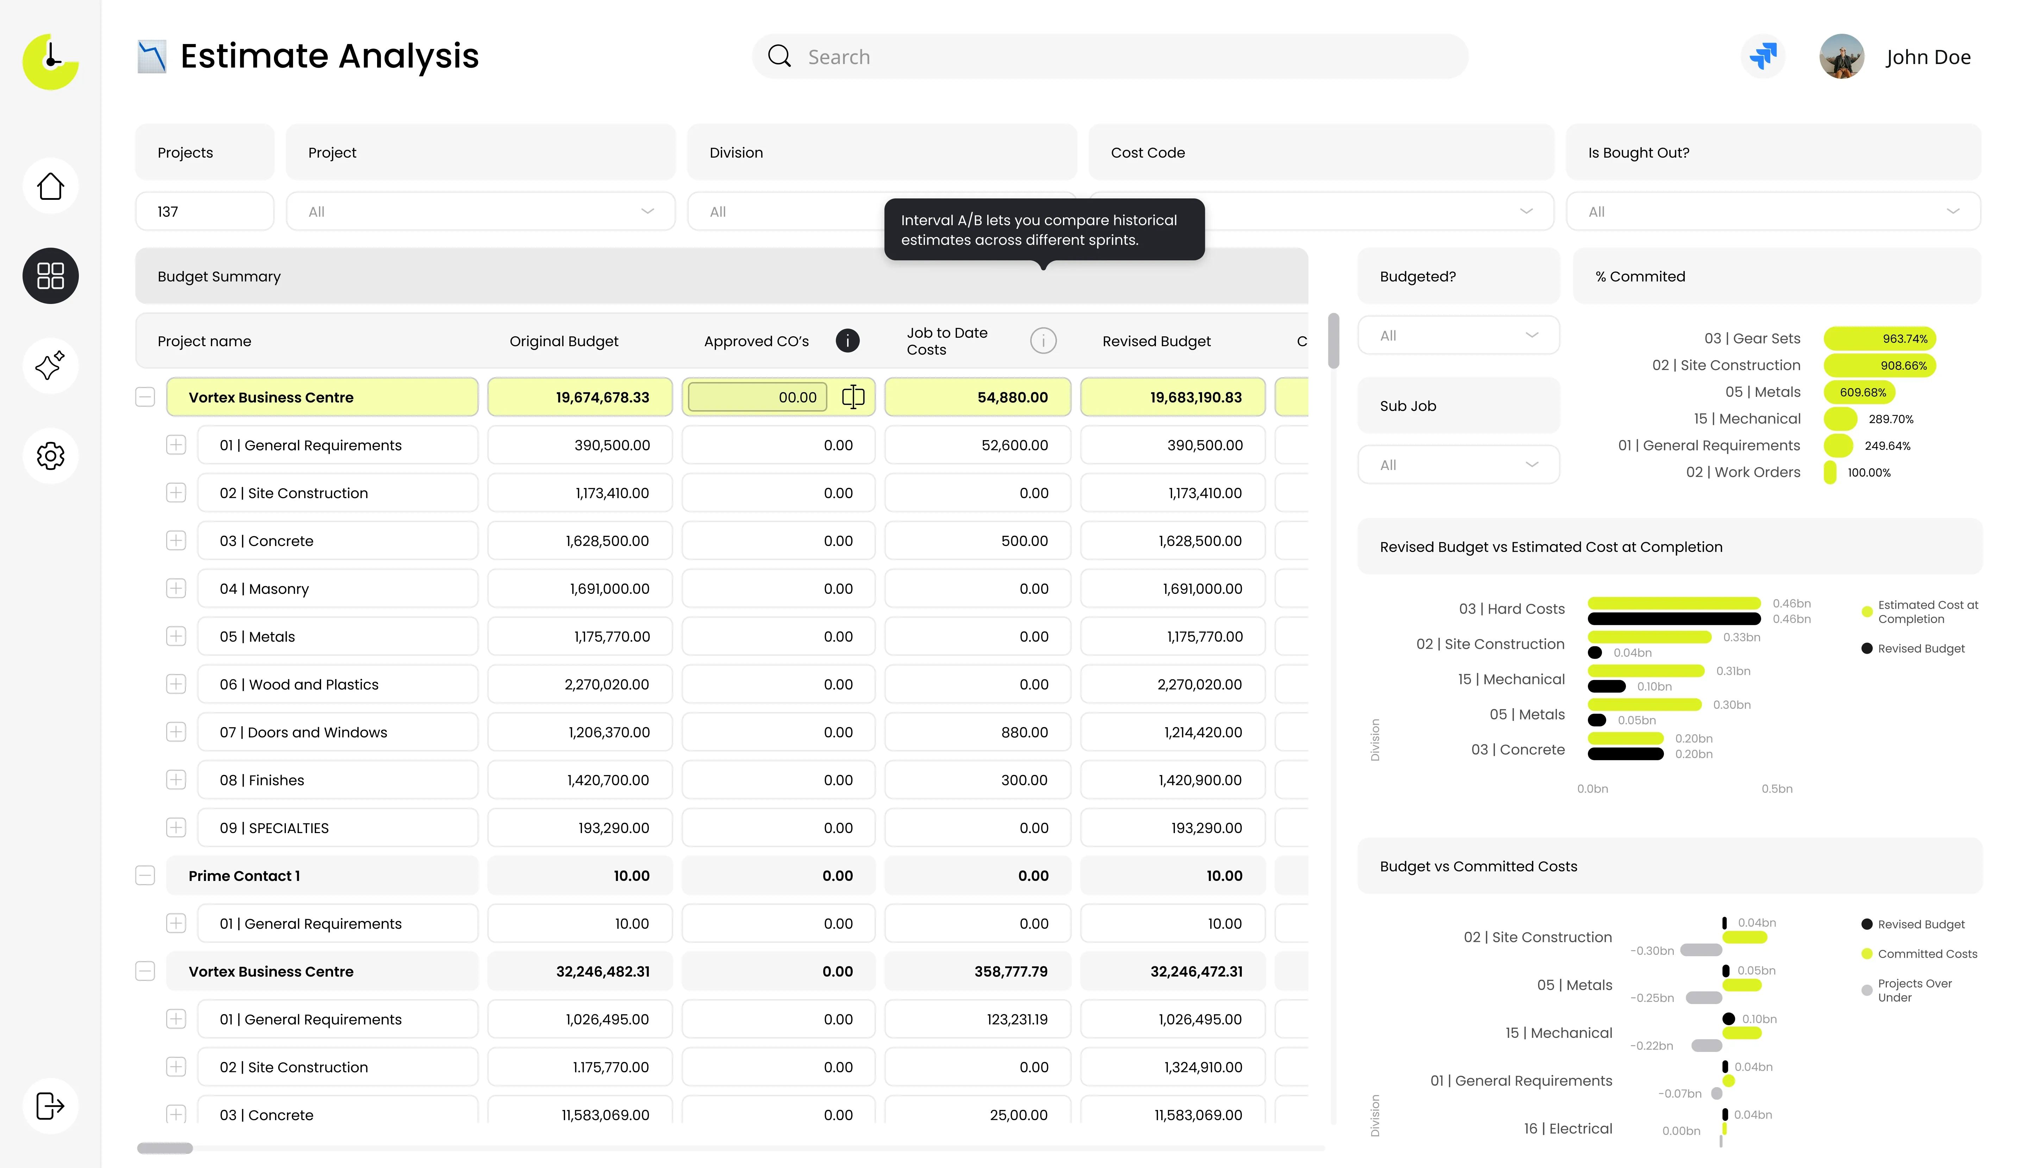Click the blue Jira icon near the profile
The height and width of the screenshot is (1168, 2028).
(1763, 57)
